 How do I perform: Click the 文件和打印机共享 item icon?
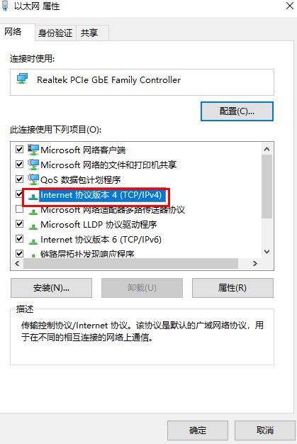point(33,165)
